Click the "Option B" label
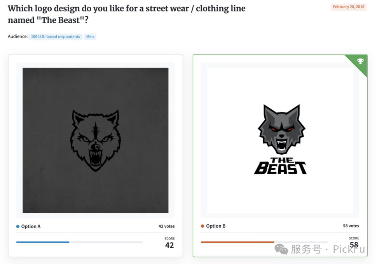The width and height of the screenshot is (377, 264). coord(216,226)
